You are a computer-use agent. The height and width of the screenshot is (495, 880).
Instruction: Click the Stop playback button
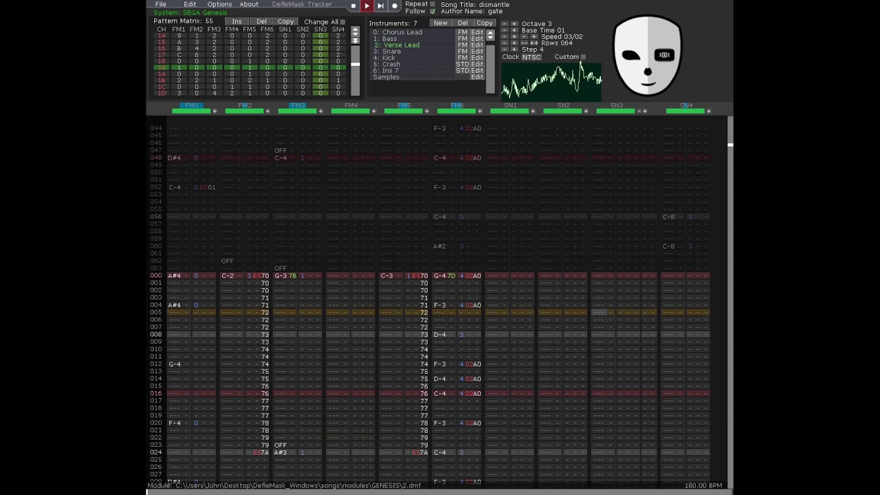(353, 5)
